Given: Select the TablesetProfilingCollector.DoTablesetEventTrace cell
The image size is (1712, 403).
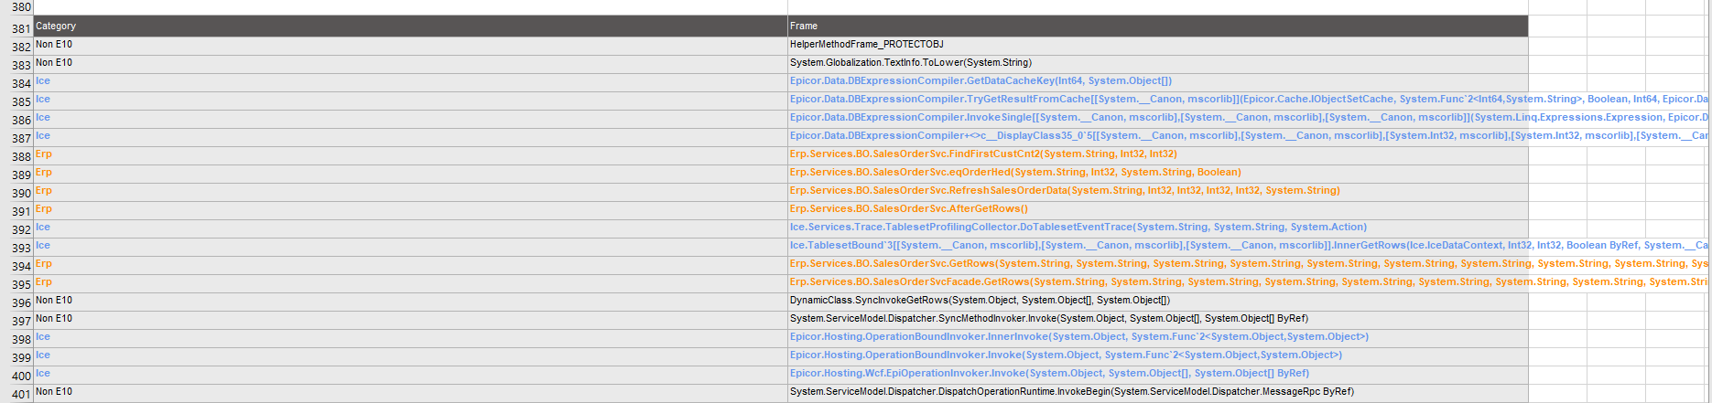Looking at the screenshot, I should pyautogui.click(x=1157, y=228).
